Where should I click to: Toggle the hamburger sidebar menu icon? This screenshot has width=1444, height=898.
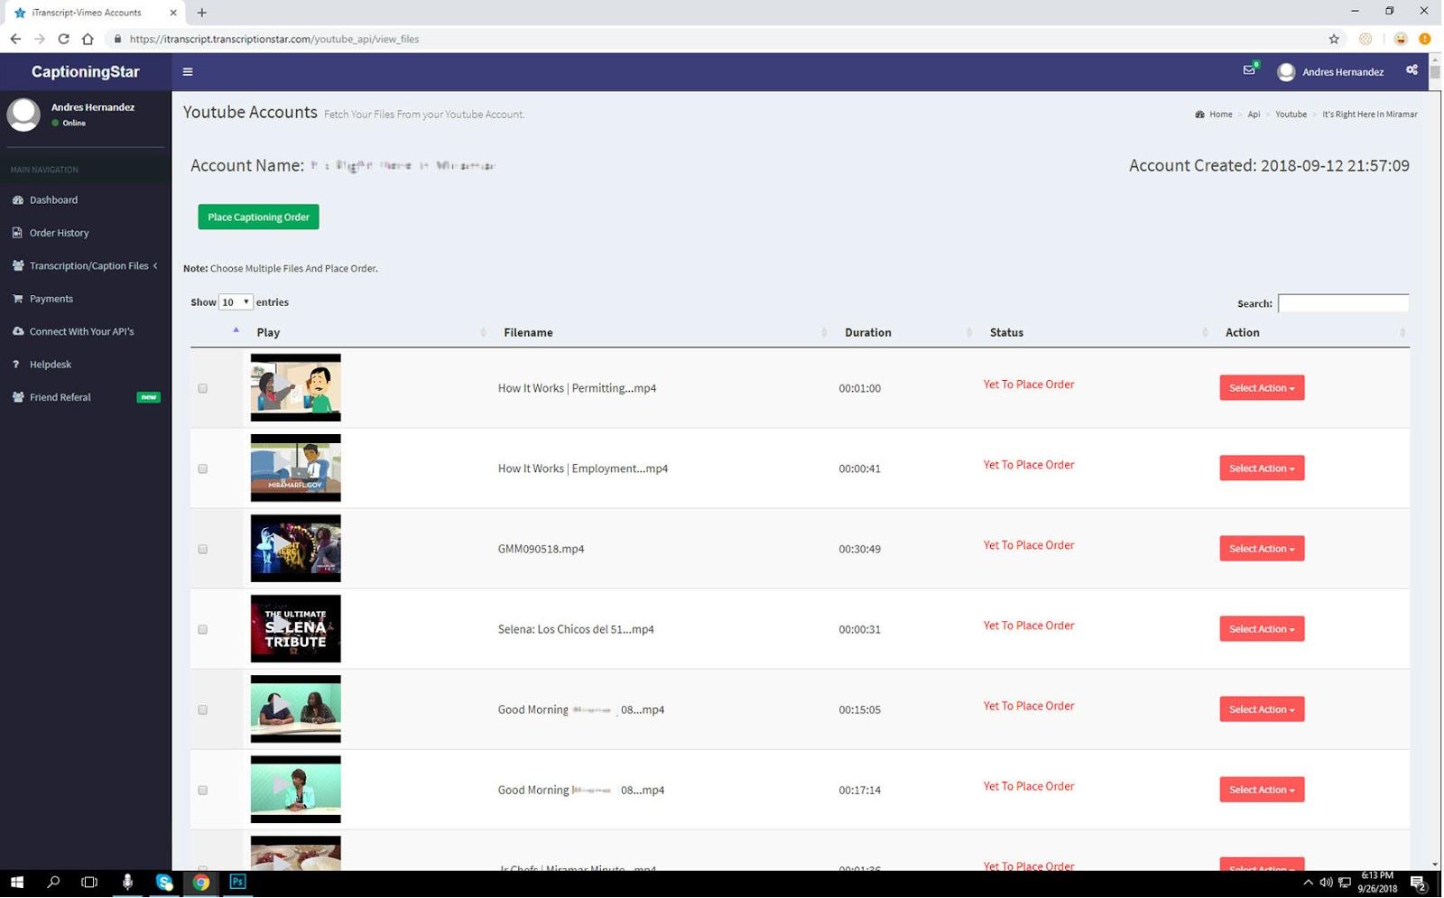(x=188, y=72)
